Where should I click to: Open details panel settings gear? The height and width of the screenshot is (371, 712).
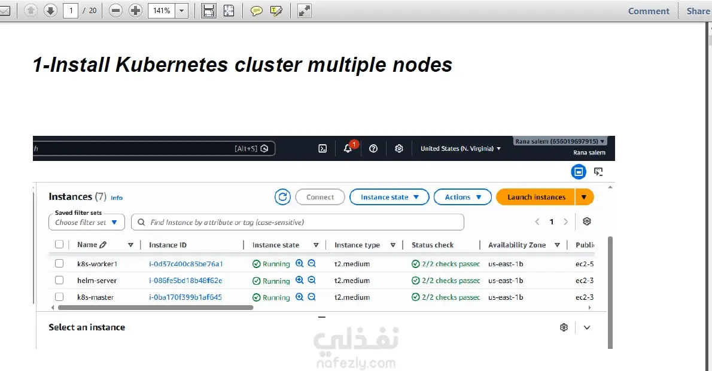point(564,327)
